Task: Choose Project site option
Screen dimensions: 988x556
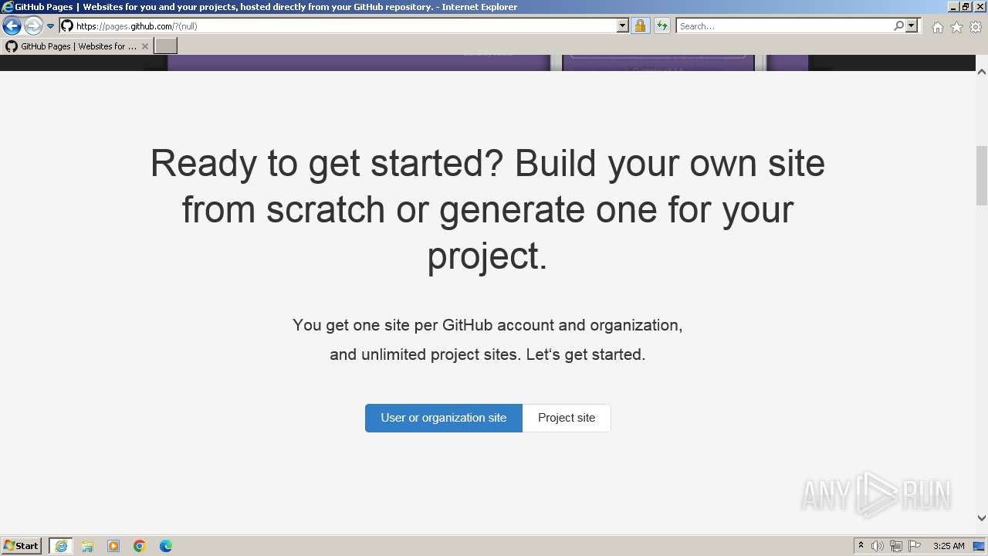Action: tap(567, 418)
